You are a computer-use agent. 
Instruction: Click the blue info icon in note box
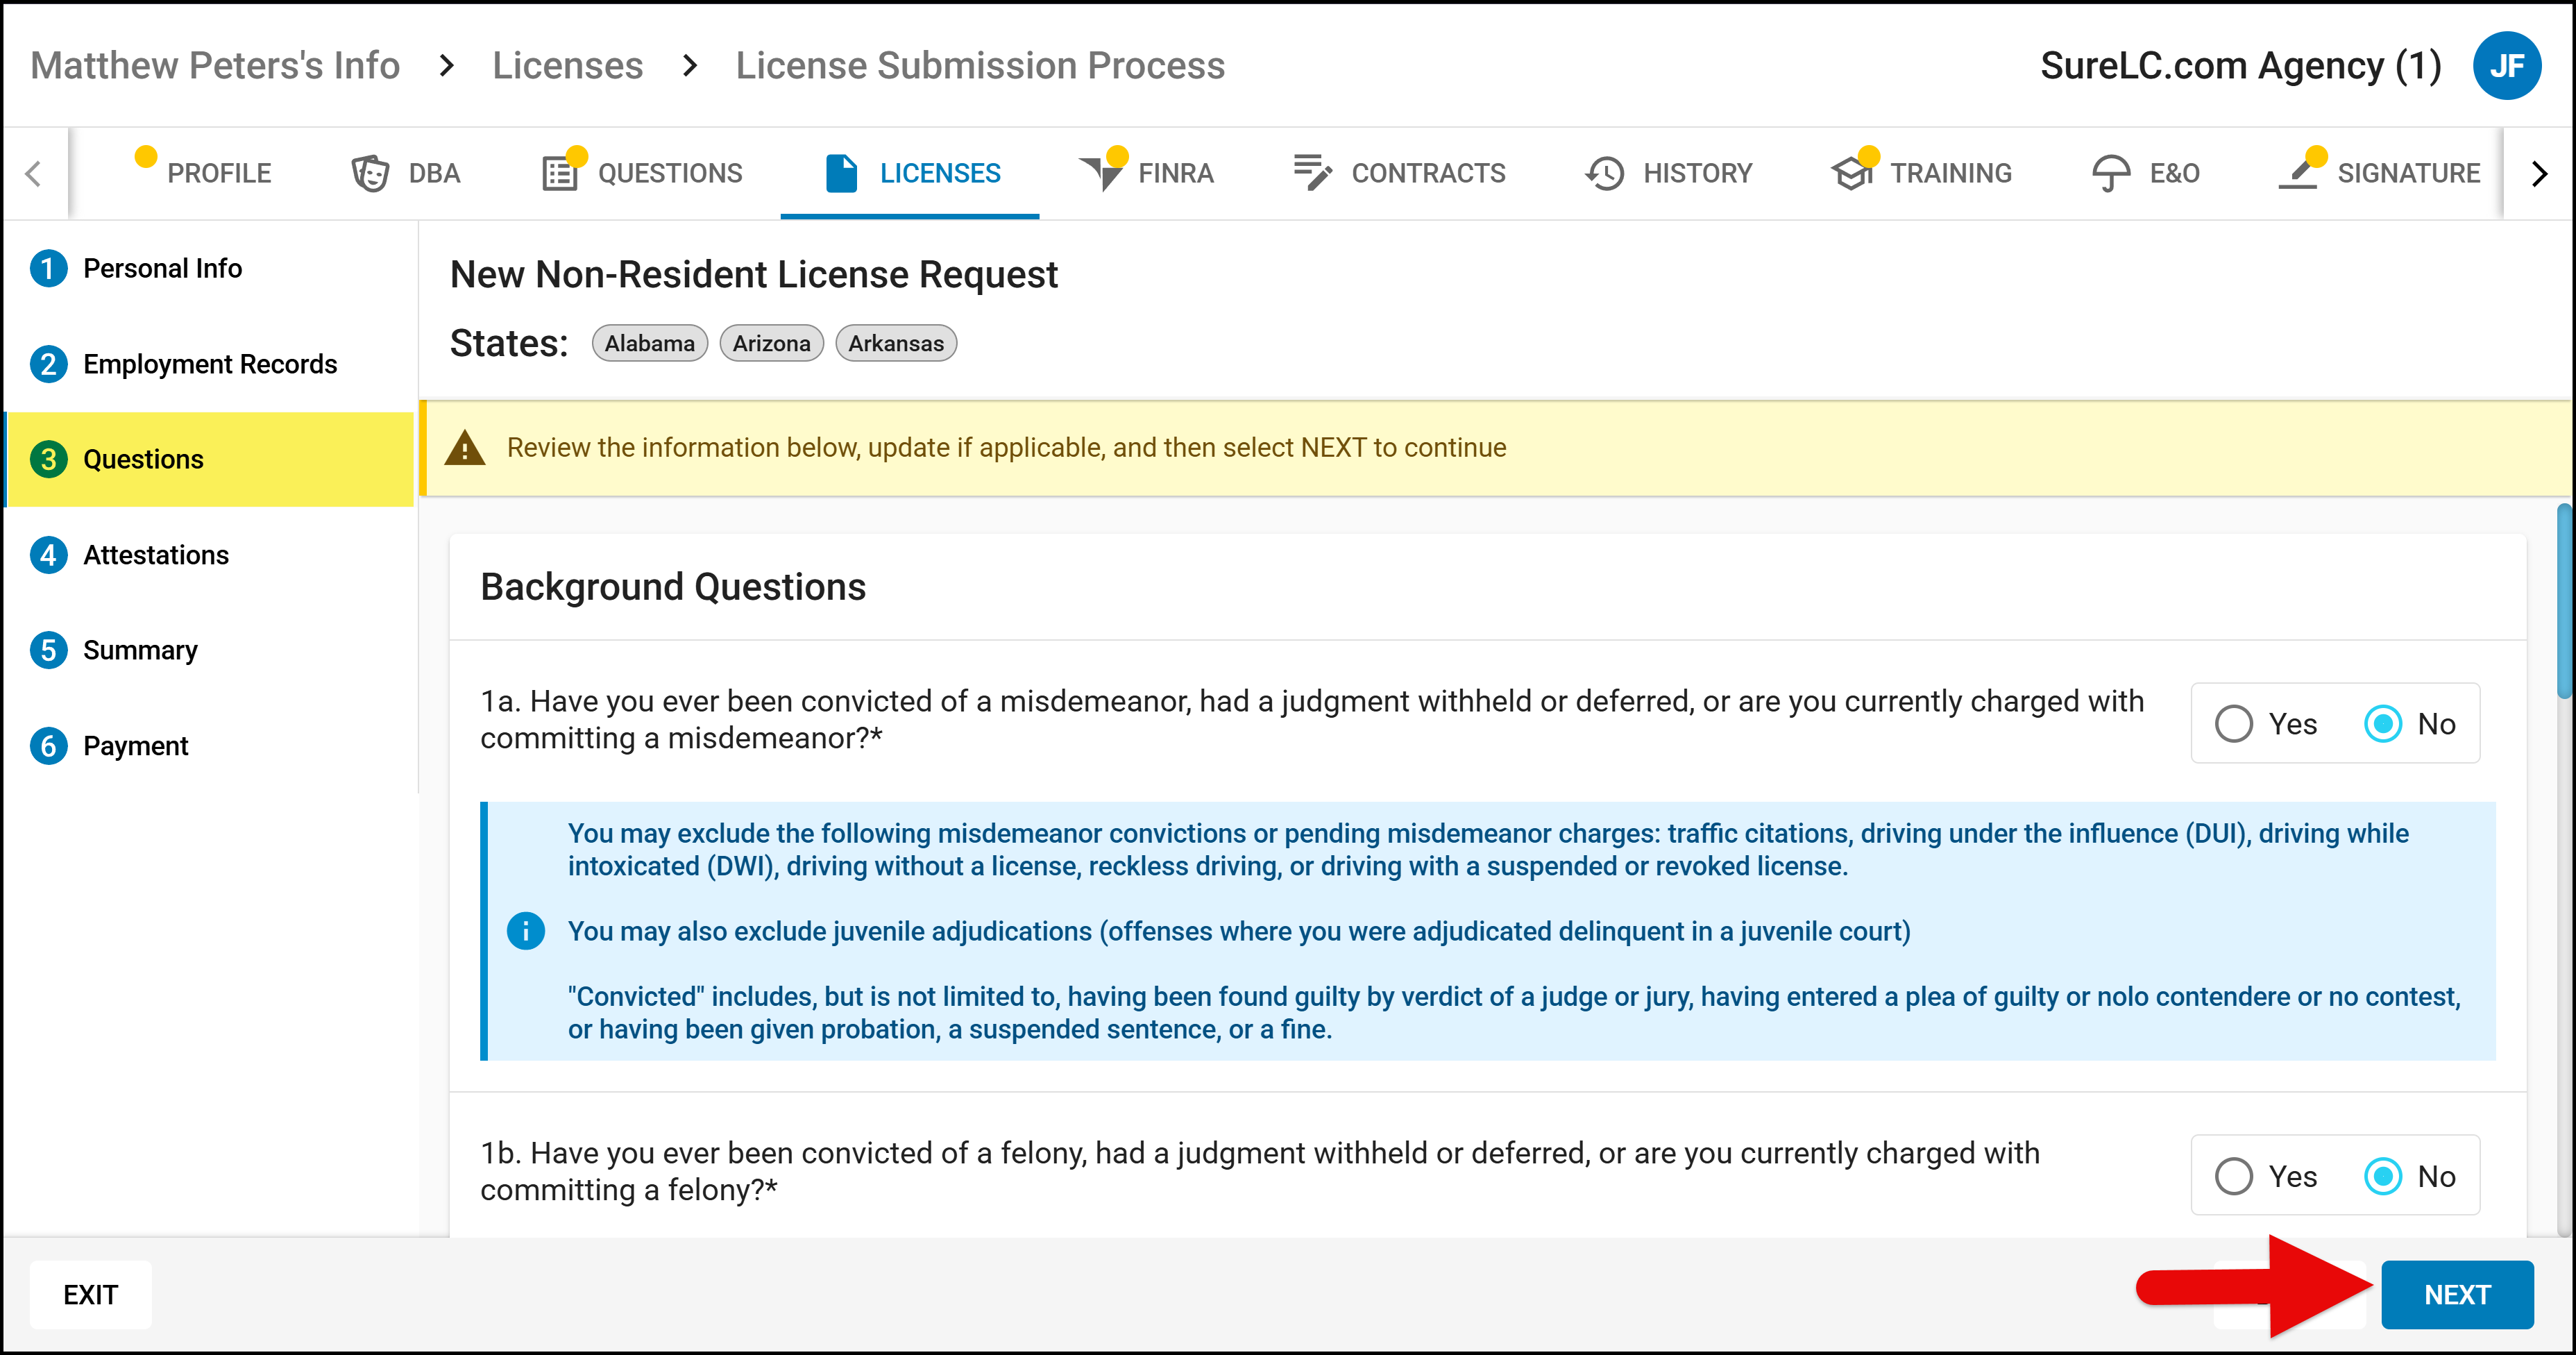coord(526,930)
